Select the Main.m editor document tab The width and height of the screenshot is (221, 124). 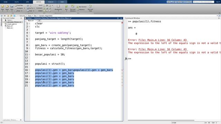coord(31,21)
